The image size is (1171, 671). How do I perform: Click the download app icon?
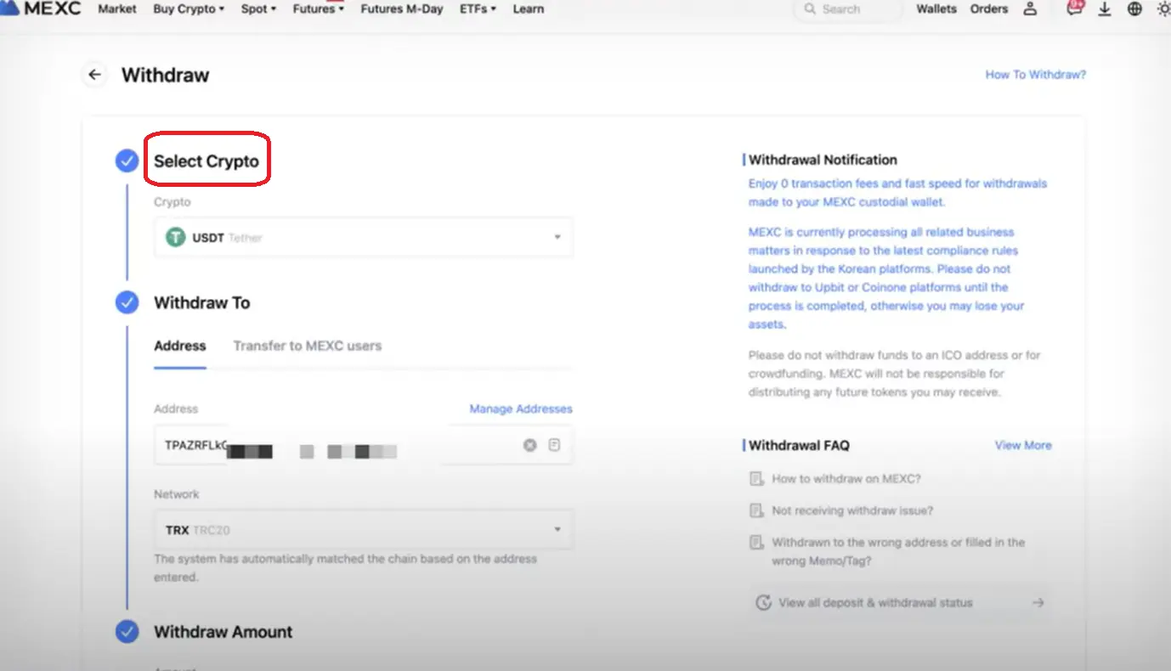point(1105,9)
